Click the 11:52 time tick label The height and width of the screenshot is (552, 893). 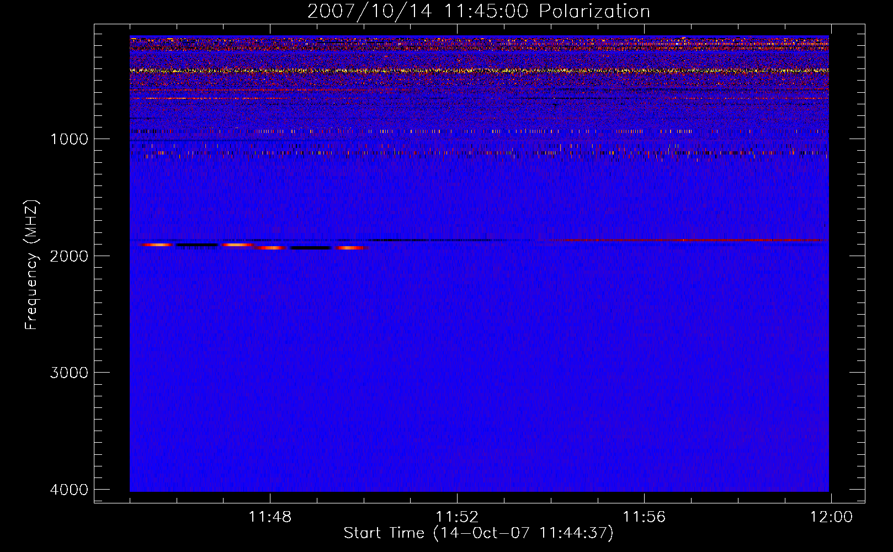click(457, 517)
